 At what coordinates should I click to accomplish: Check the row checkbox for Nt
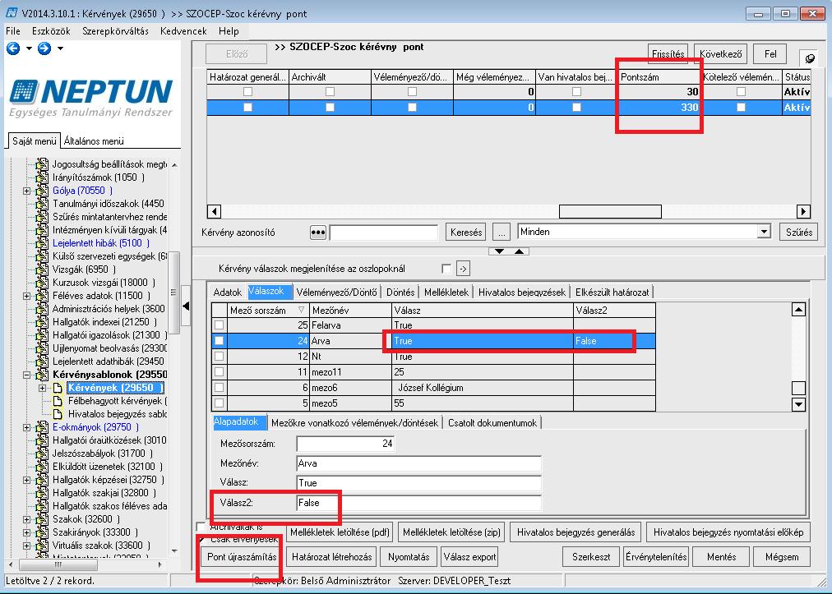pyautogui.click(x=219, y=357)
